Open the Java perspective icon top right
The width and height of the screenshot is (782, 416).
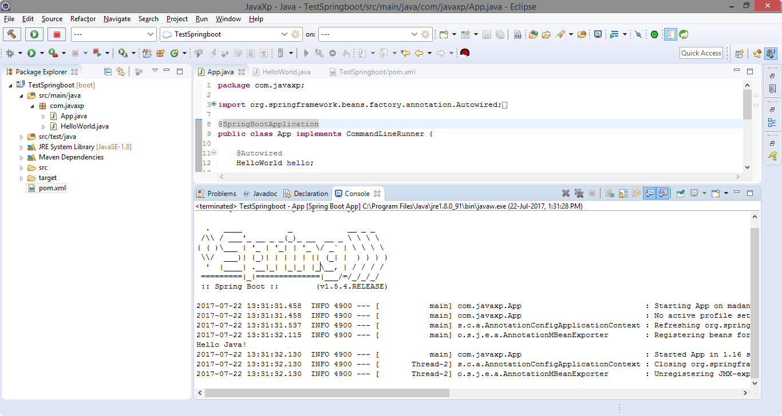[x=771, y=53]
